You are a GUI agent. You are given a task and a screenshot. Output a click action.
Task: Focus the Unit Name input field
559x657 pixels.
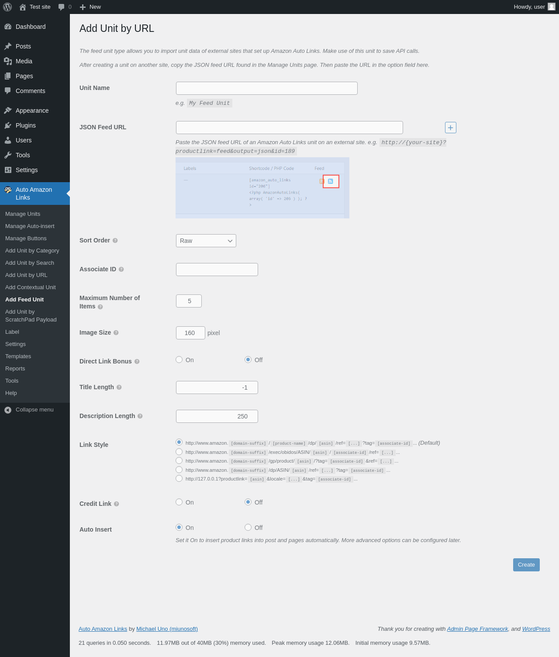tap(267, 88)
